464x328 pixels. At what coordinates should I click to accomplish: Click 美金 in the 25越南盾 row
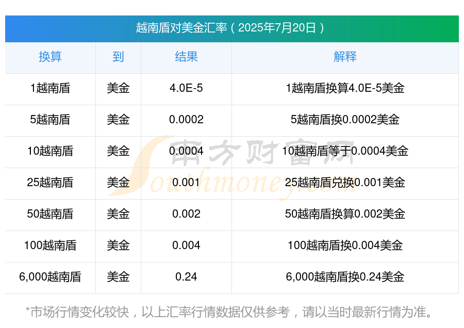point(118,183)
